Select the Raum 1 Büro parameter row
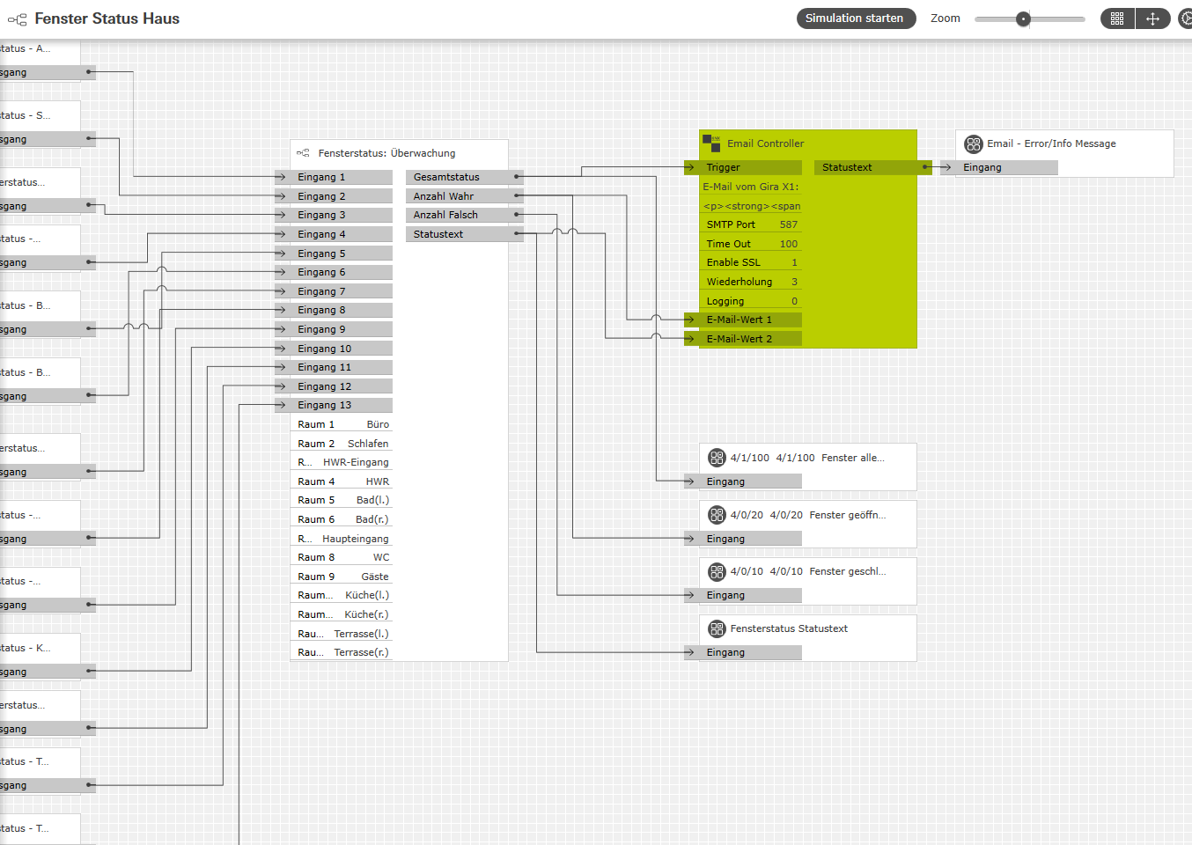Screen dimensions: 1192x845 tap(342, 424)
